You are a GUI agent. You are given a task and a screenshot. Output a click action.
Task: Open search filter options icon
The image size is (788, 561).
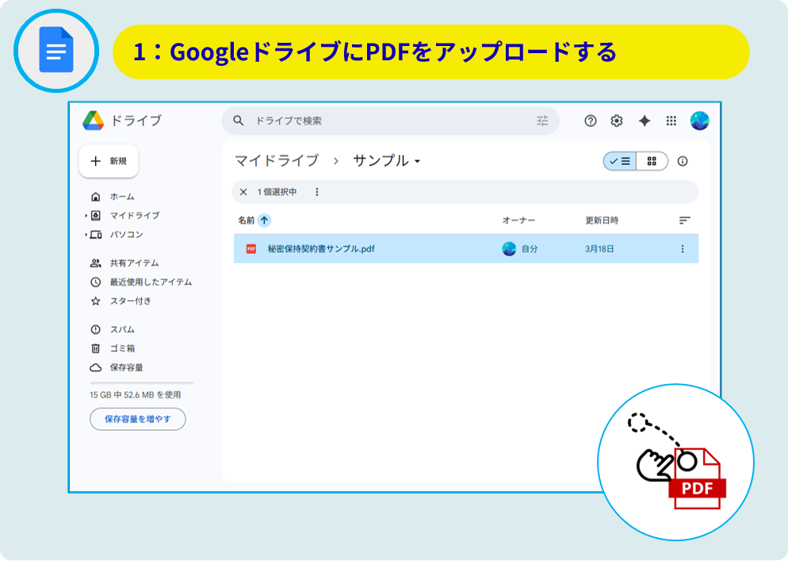pyautogui.click(x=542, y=121)
